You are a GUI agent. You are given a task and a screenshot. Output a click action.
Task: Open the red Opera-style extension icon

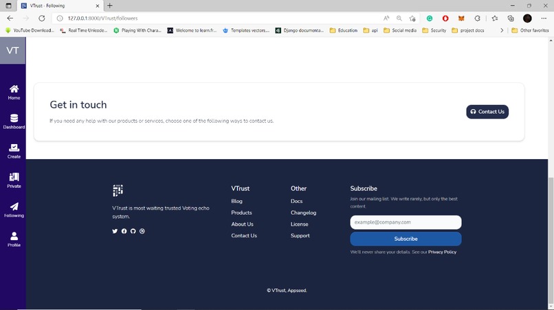445,19
